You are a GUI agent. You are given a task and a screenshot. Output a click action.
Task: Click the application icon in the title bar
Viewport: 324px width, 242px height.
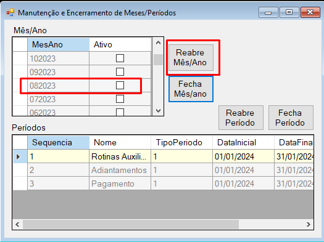coord(10,12)
